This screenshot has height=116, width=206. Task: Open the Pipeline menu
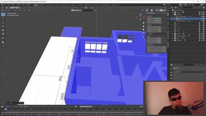coord(28,5)
